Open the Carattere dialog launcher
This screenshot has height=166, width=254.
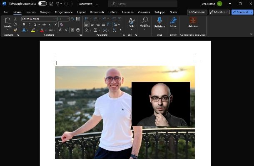tap(80, 35)
